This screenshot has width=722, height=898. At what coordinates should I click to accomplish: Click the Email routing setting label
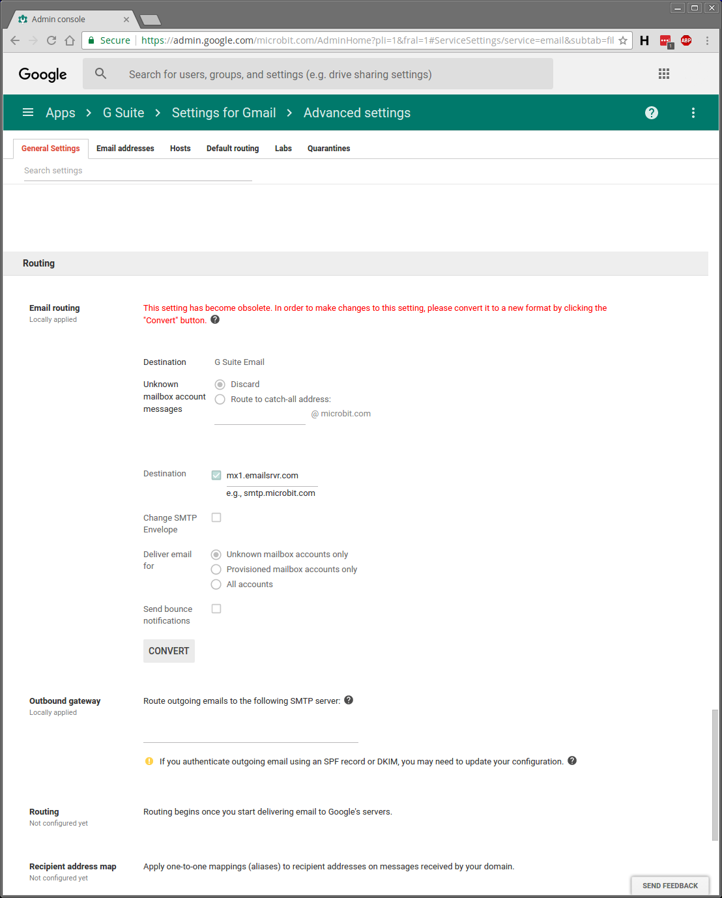coord(55,308)
